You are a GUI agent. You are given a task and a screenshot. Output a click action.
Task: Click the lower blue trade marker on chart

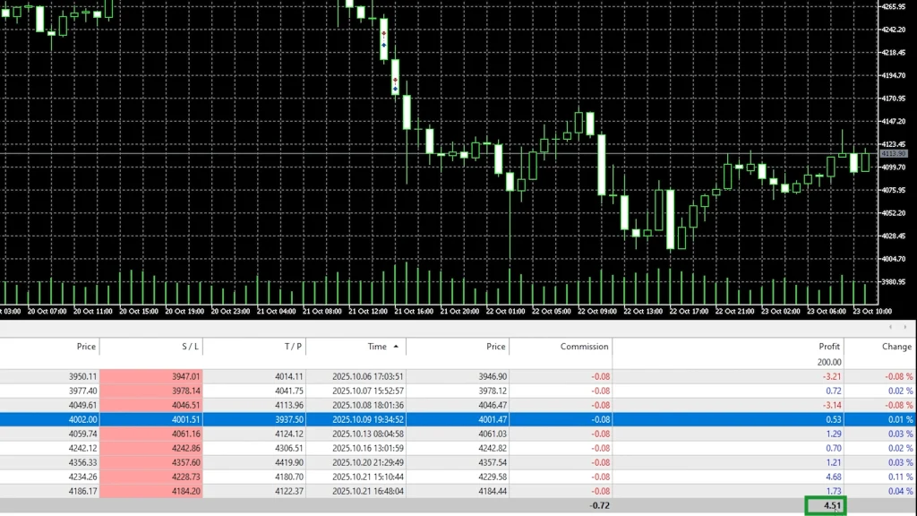tap(395, 89)
